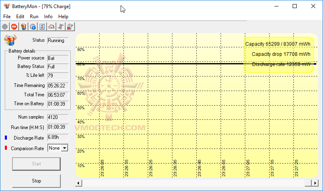Viewport: 323px width, 191px height.
Task: Click the 23:27:25 time axis label
Action: pos(296,168)
